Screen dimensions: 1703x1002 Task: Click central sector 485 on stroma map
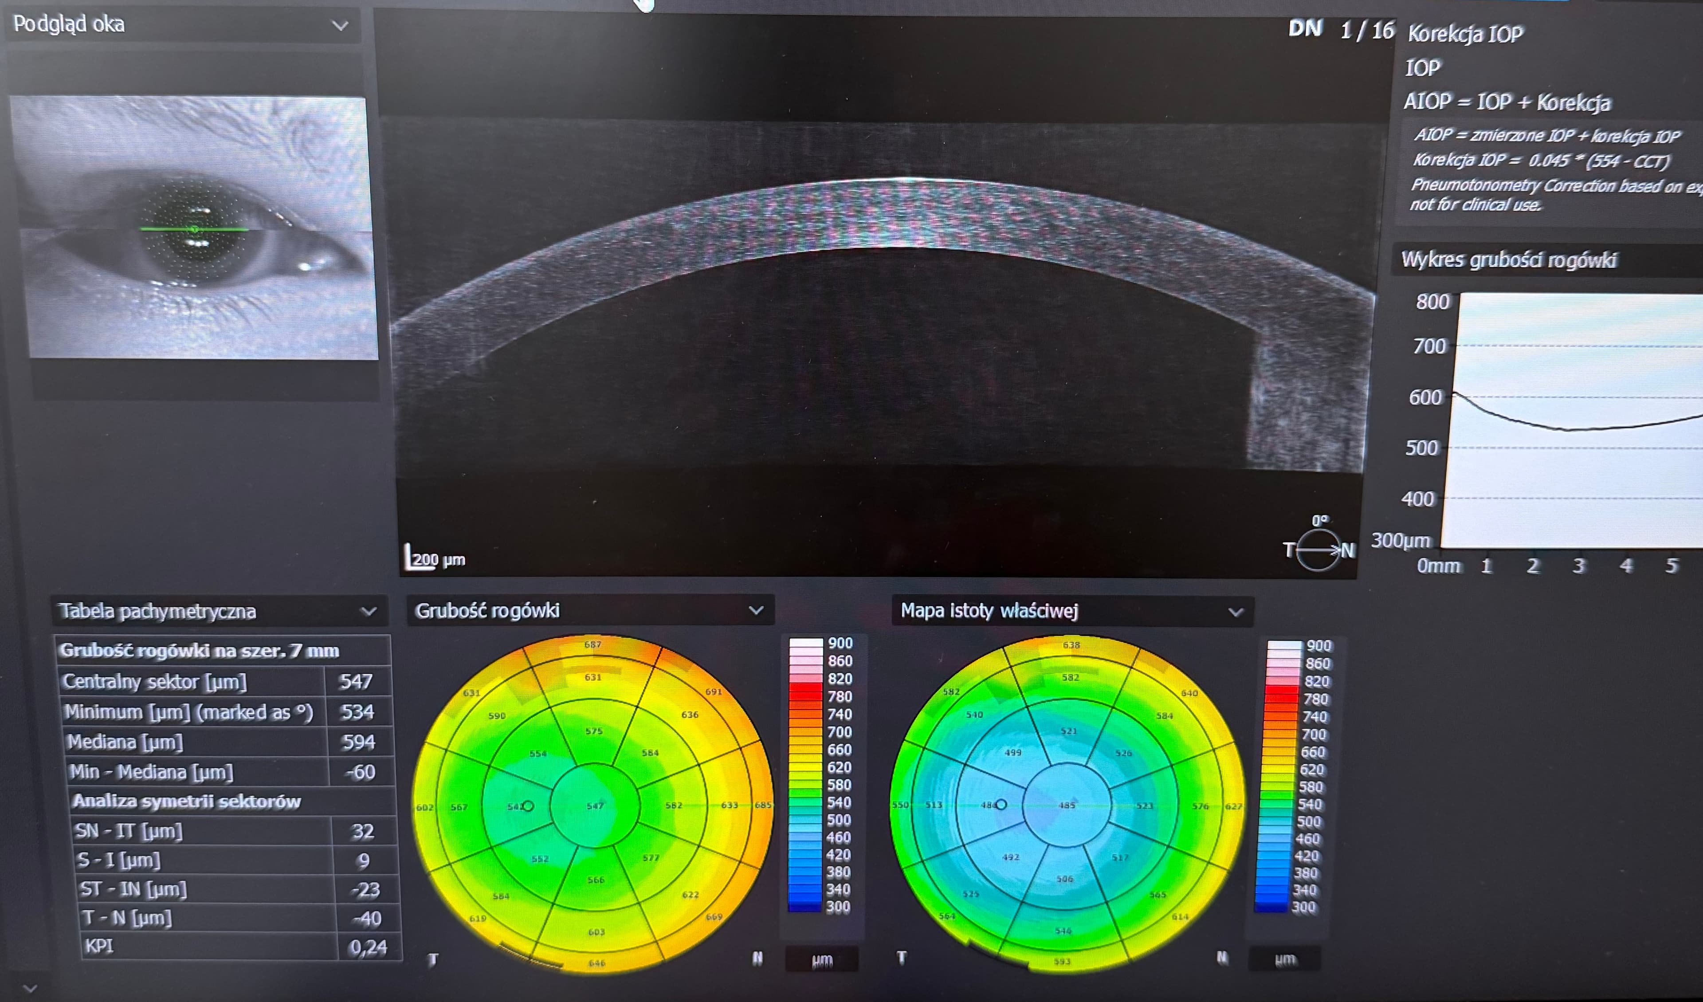pos(1067,805)
